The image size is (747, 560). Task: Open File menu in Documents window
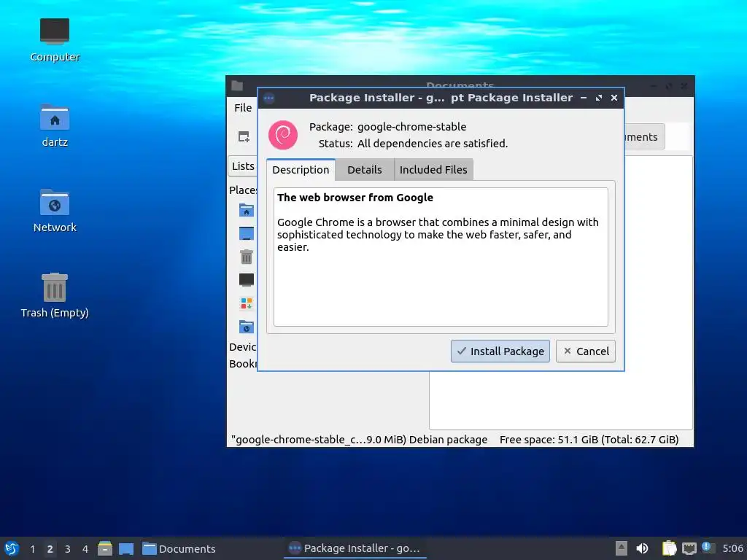[243, 108]
